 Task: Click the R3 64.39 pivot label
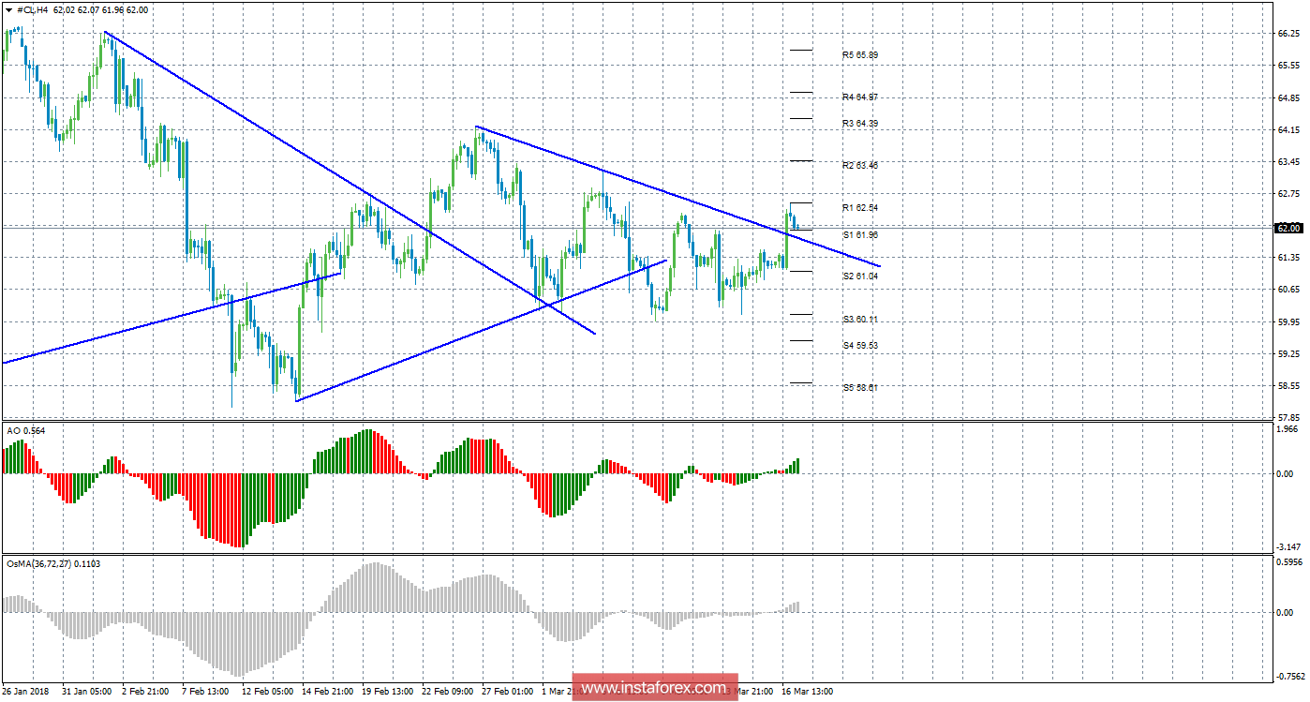[x=860, y=124]
